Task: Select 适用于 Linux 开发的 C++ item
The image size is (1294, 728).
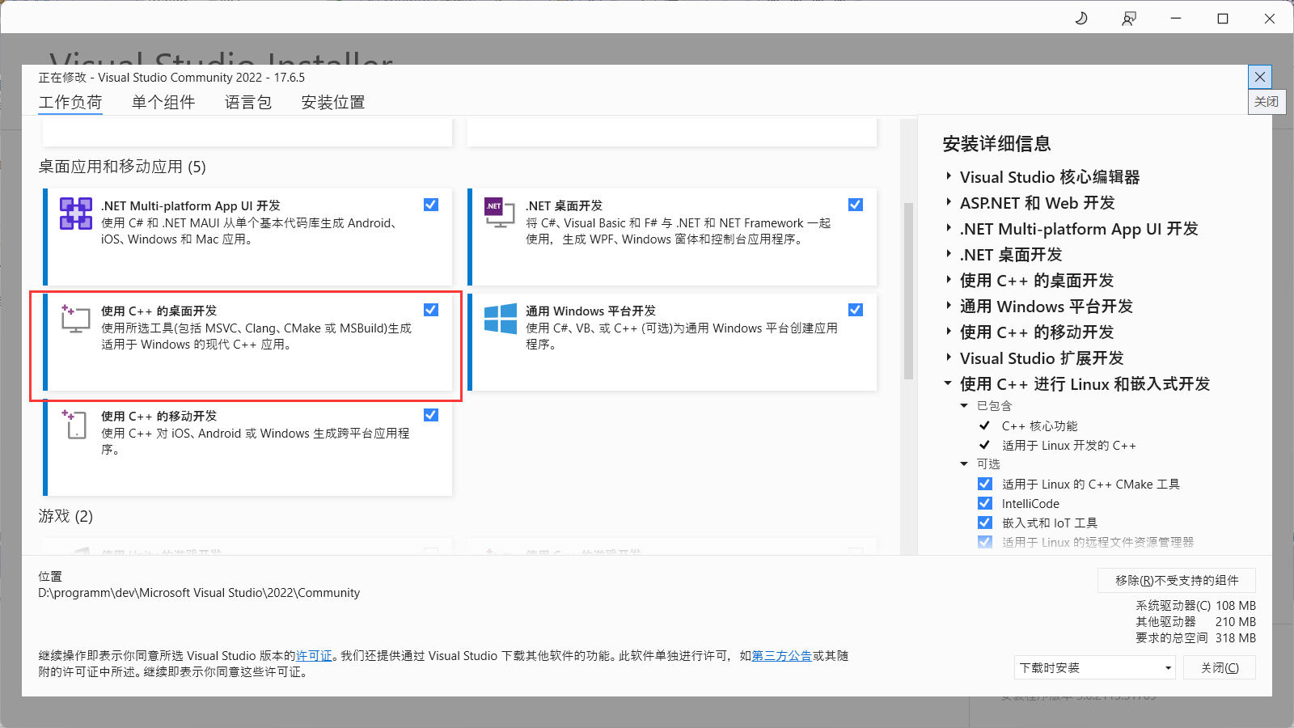Action: point(1068,445)
